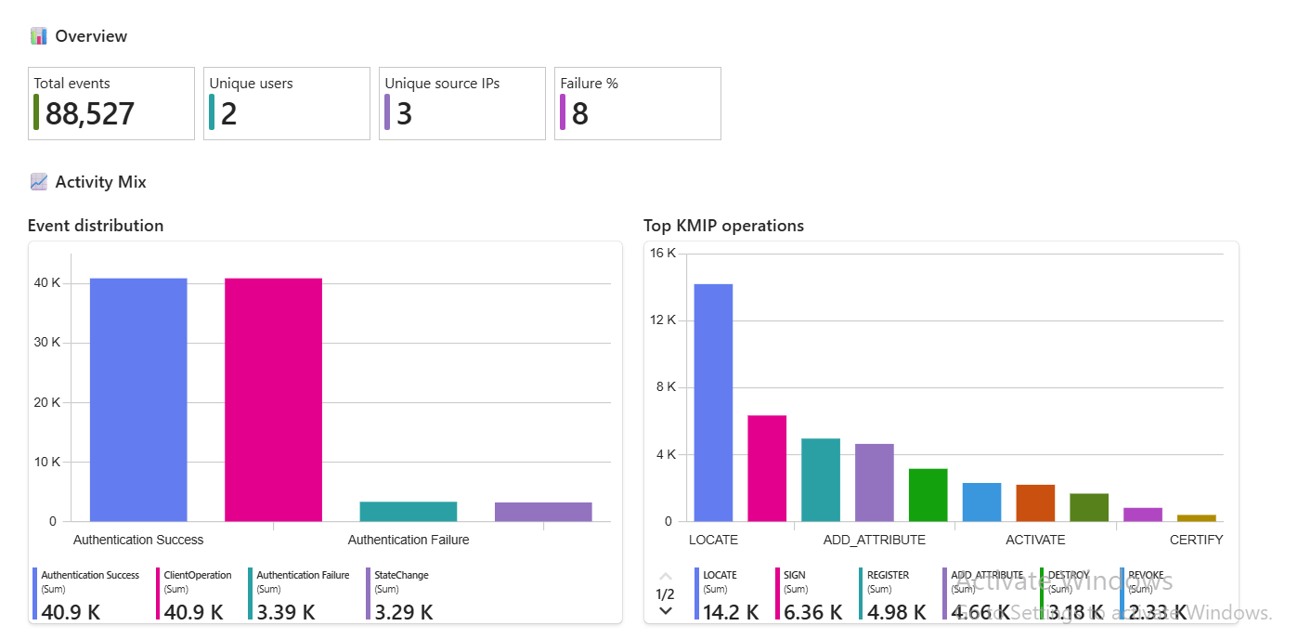
Task: Click the 16 K y-axis label
Action: (663, 254)
